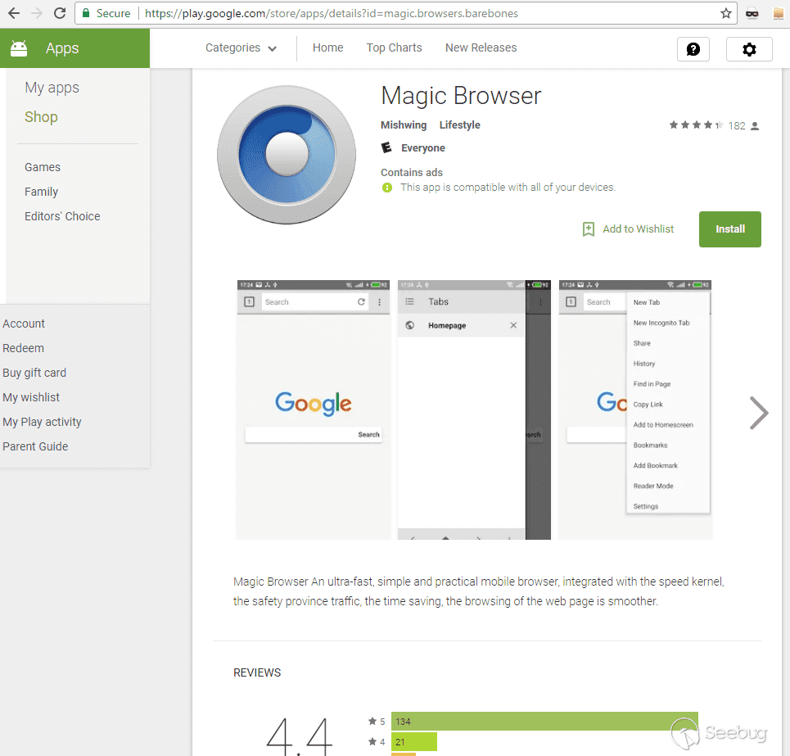790x756 pixels.
Task: Click the star rating next to 182
Action: point(696,125)
